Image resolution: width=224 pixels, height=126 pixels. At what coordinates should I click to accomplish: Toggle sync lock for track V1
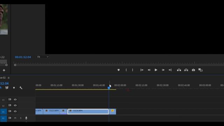coord(10,111)
